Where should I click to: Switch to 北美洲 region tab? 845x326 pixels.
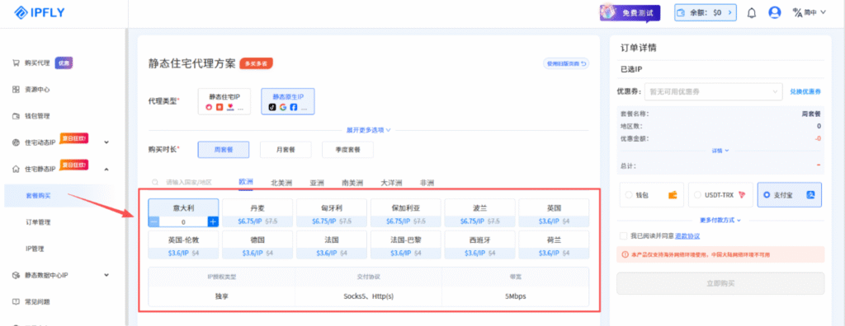point(281,183)
